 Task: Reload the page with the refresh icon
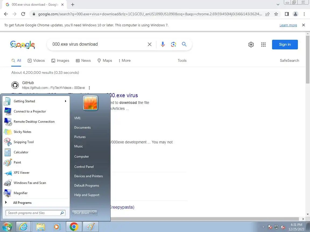[23, 14]
